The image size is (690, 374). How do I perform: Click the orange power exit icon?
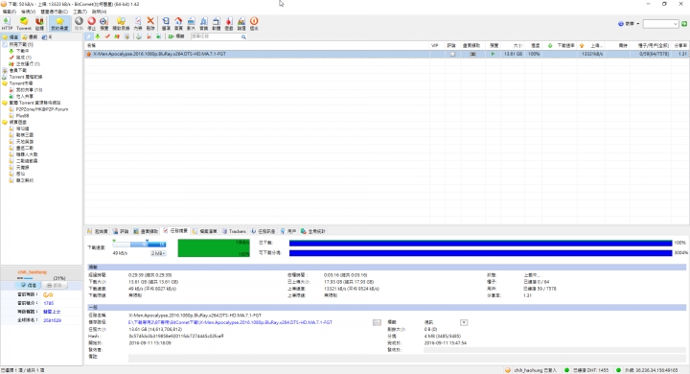coord(254,23)
